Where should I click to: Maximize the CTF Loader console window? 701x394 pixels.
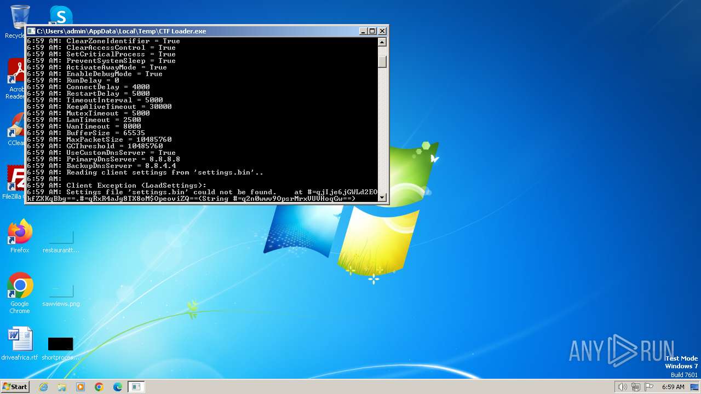(x=372, y=31)
